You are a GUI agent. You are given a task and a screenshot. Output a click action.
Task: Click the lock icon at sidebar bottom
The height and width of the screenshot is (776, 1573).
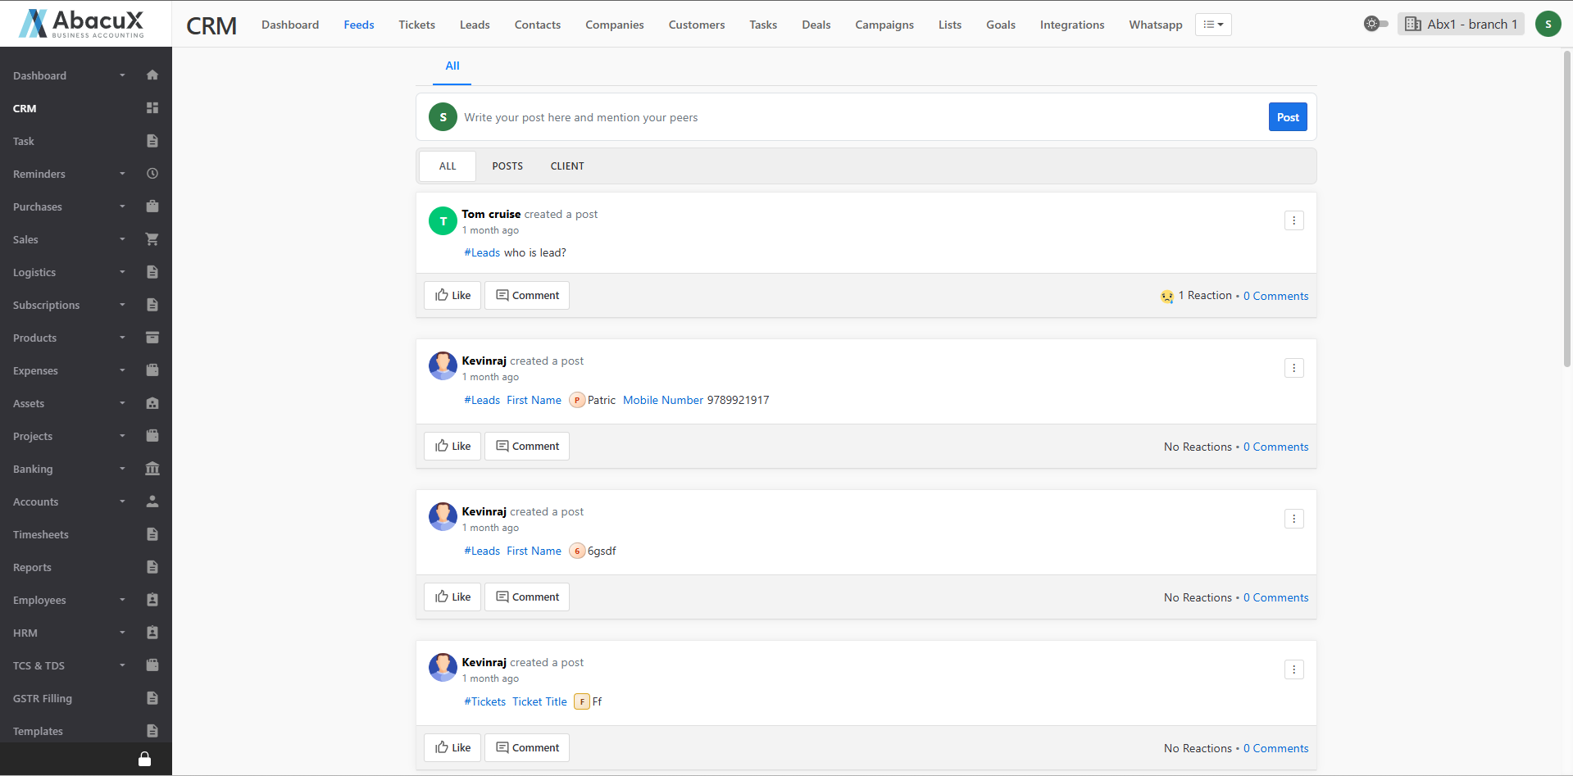[144, 759]
